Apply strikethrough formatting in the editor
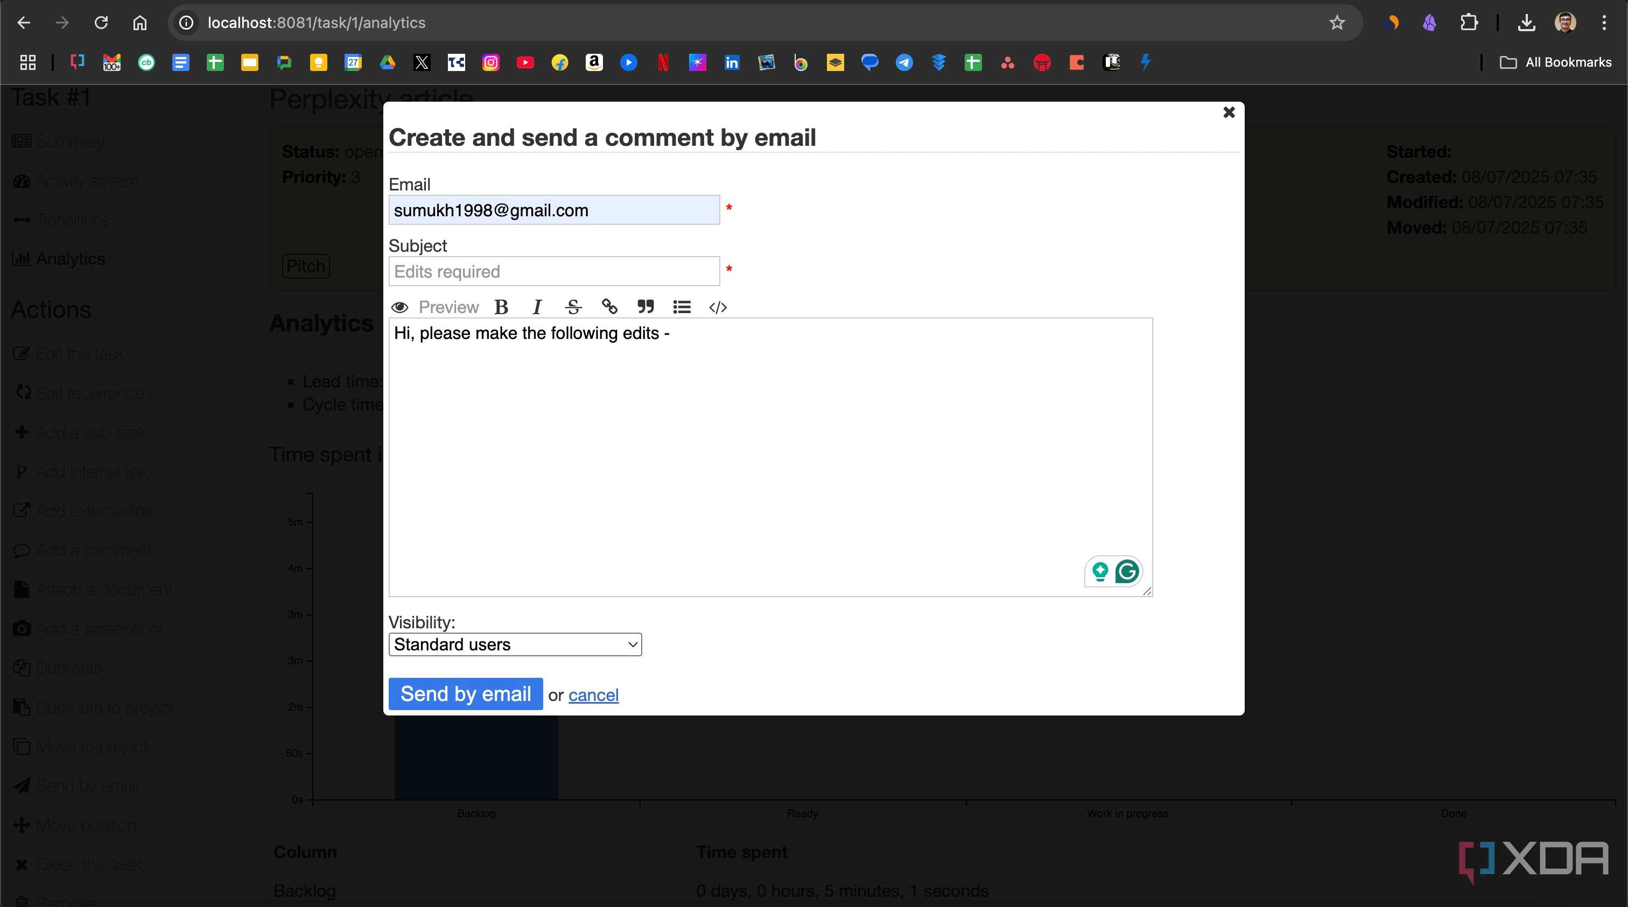The height and width of the screenshot is (907, 1628). point(573,307)
